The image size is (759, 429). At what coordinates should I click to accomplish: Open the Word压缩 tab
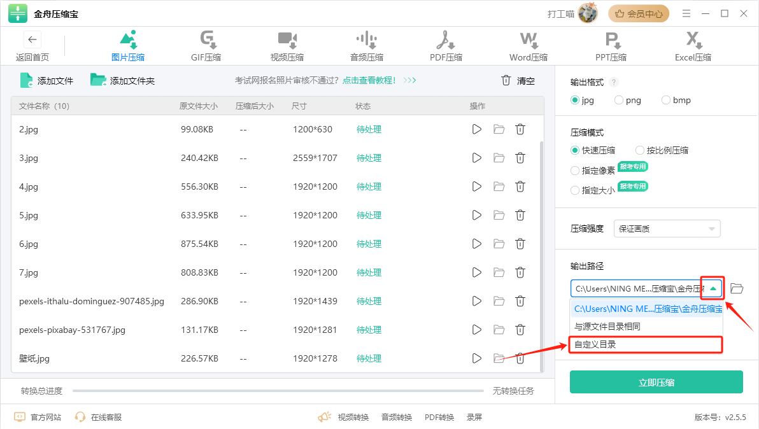(528, 46)
